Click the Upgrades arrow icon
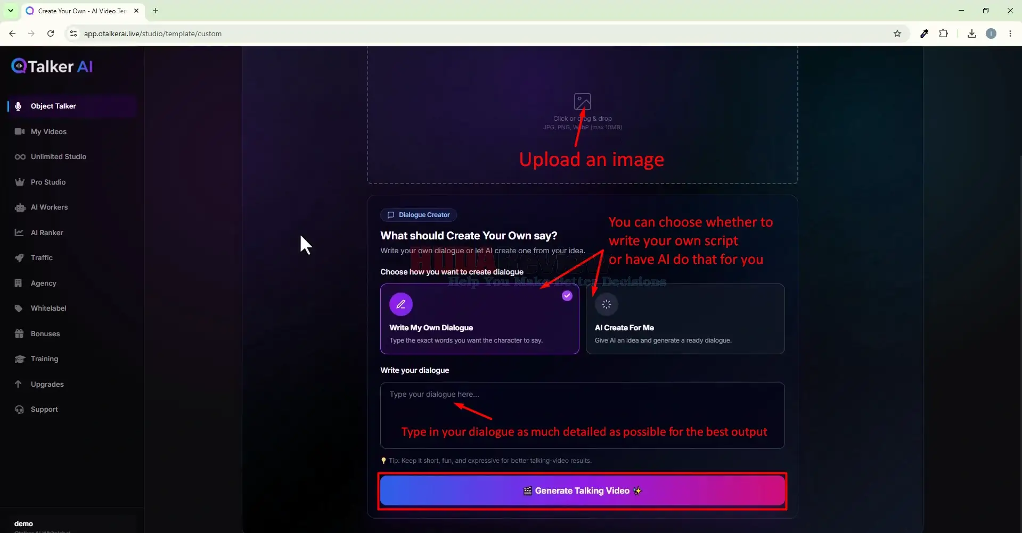1022x533 pixels. click(18, 384)
